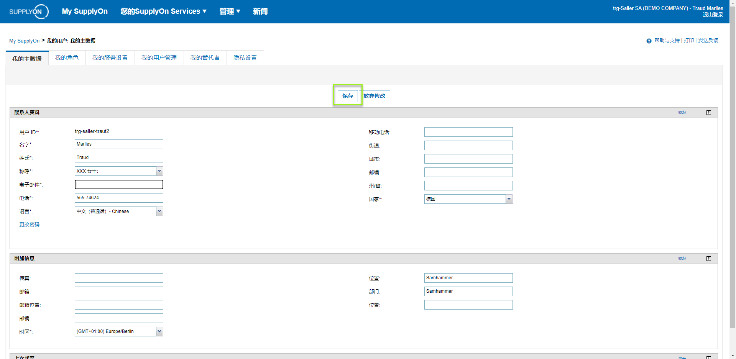This screenshot has height=359, width=736.
Task: Click the 位置 field containing Samhammer
Action: click(x=468, y=278)
